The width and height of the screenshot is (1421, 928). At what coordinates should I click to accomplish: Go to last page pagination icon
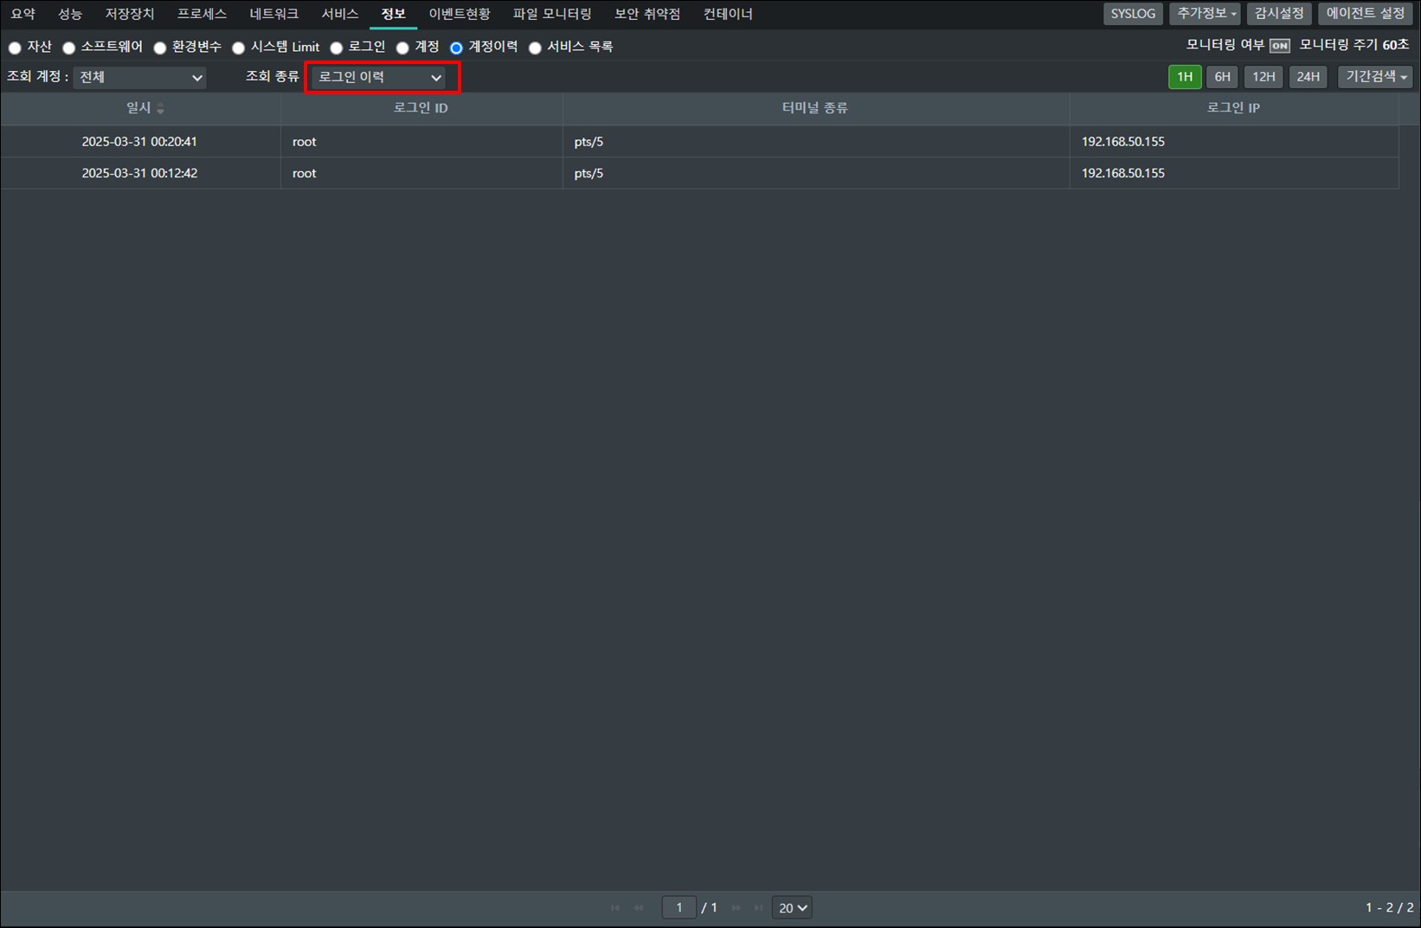pos(759,907)
